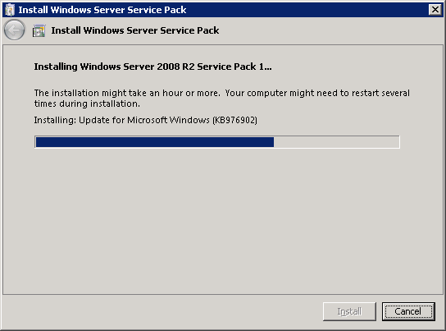446x331 pixels.
Task: Close the Service Pack installer window
Action: (435, 10)
